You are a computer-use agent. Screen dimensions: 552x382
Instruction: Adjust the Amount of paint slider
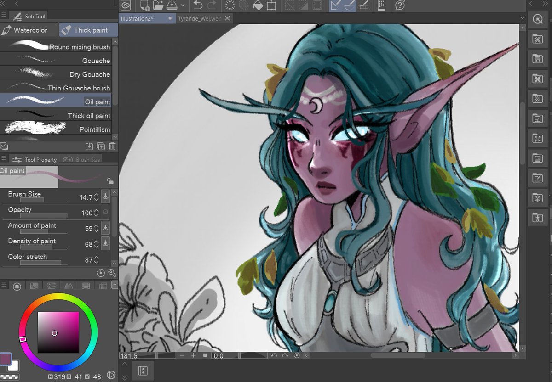coord(45,231)
